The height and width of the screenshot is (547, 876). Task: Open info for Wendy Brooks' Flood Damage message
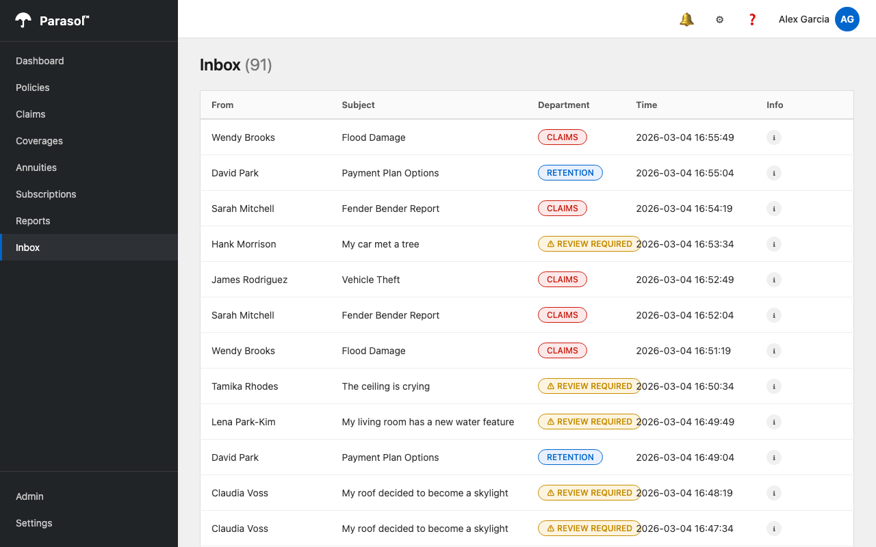coord(774,137)
